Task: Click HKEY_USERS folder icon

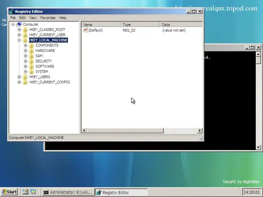Action: 25,77
